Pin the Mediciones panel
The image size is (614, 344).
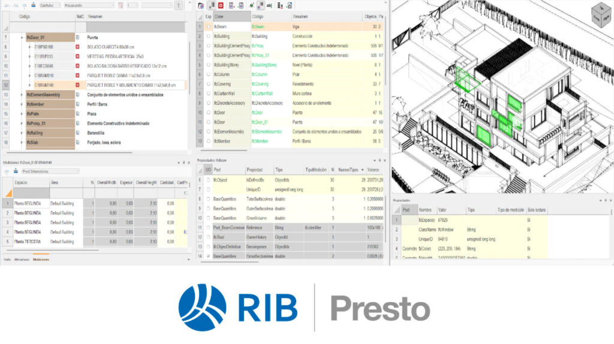[183, 162]
